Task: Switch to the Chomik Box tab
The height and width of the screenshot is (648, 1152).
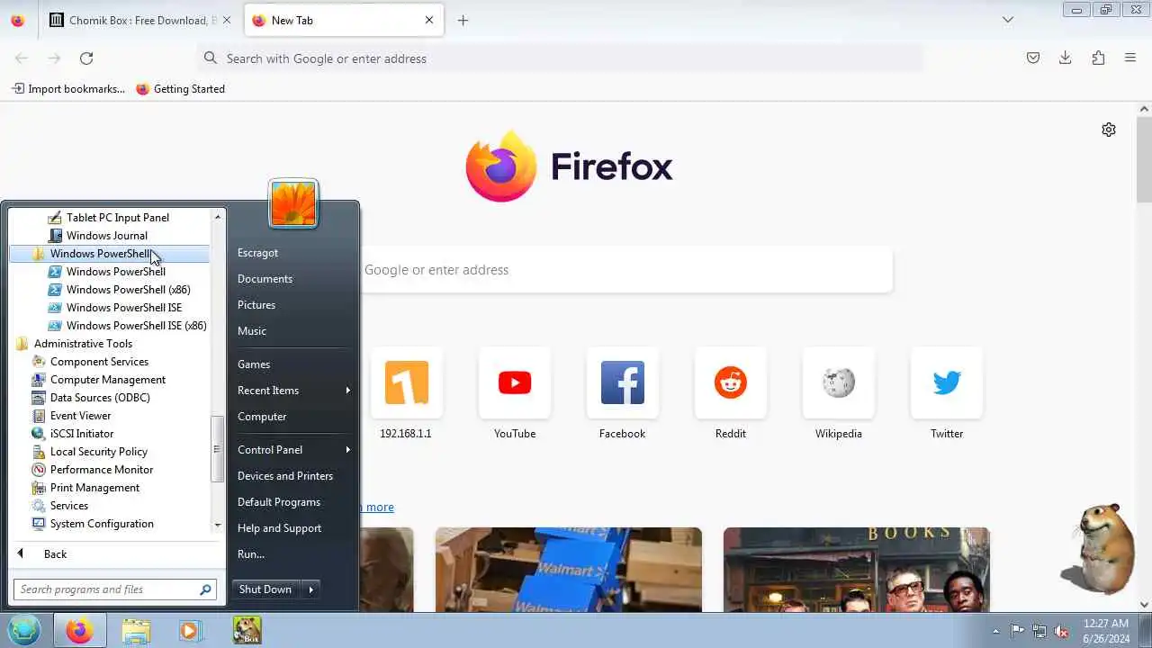Action: pos(130,20)
